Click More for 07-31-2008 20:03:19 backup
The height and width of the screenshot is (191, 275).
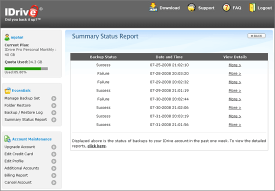click(235, 116)
